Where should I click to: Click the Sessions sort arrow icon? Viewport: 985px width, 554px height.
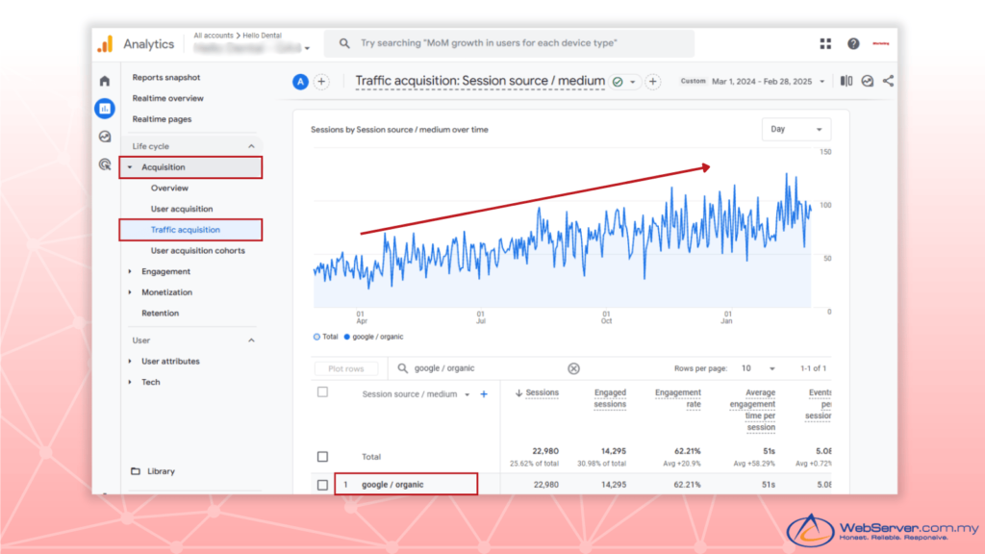[518, 393]
